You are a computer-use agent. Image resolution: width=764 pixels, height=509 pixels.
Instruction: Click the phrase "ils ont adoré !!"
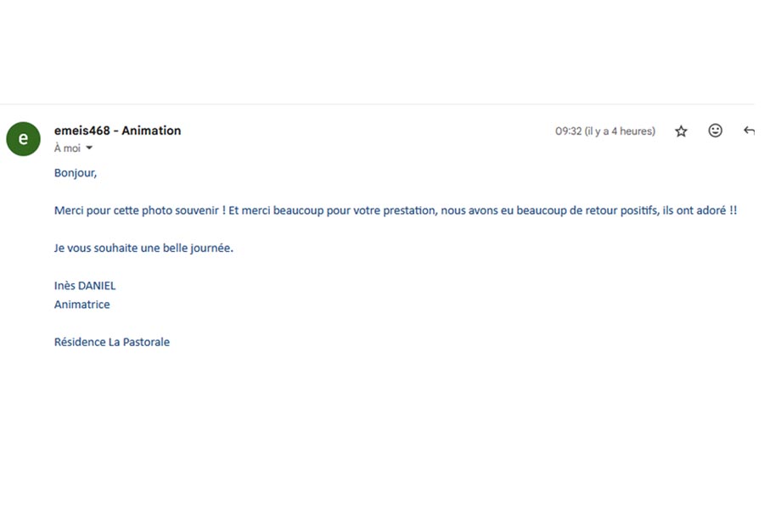pyautogui.click(x=699, y=210)
